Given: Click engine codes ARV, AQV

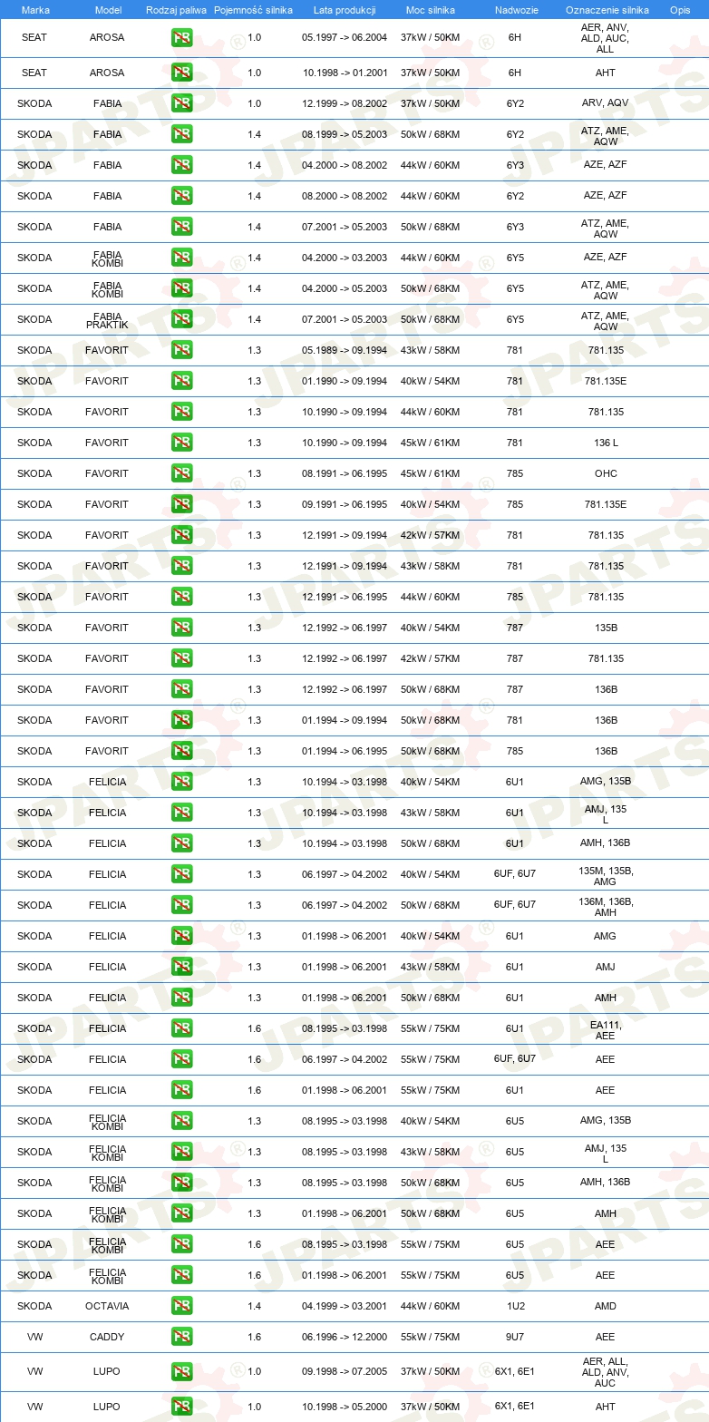Looking at the screenshot, I should (606, 103).
